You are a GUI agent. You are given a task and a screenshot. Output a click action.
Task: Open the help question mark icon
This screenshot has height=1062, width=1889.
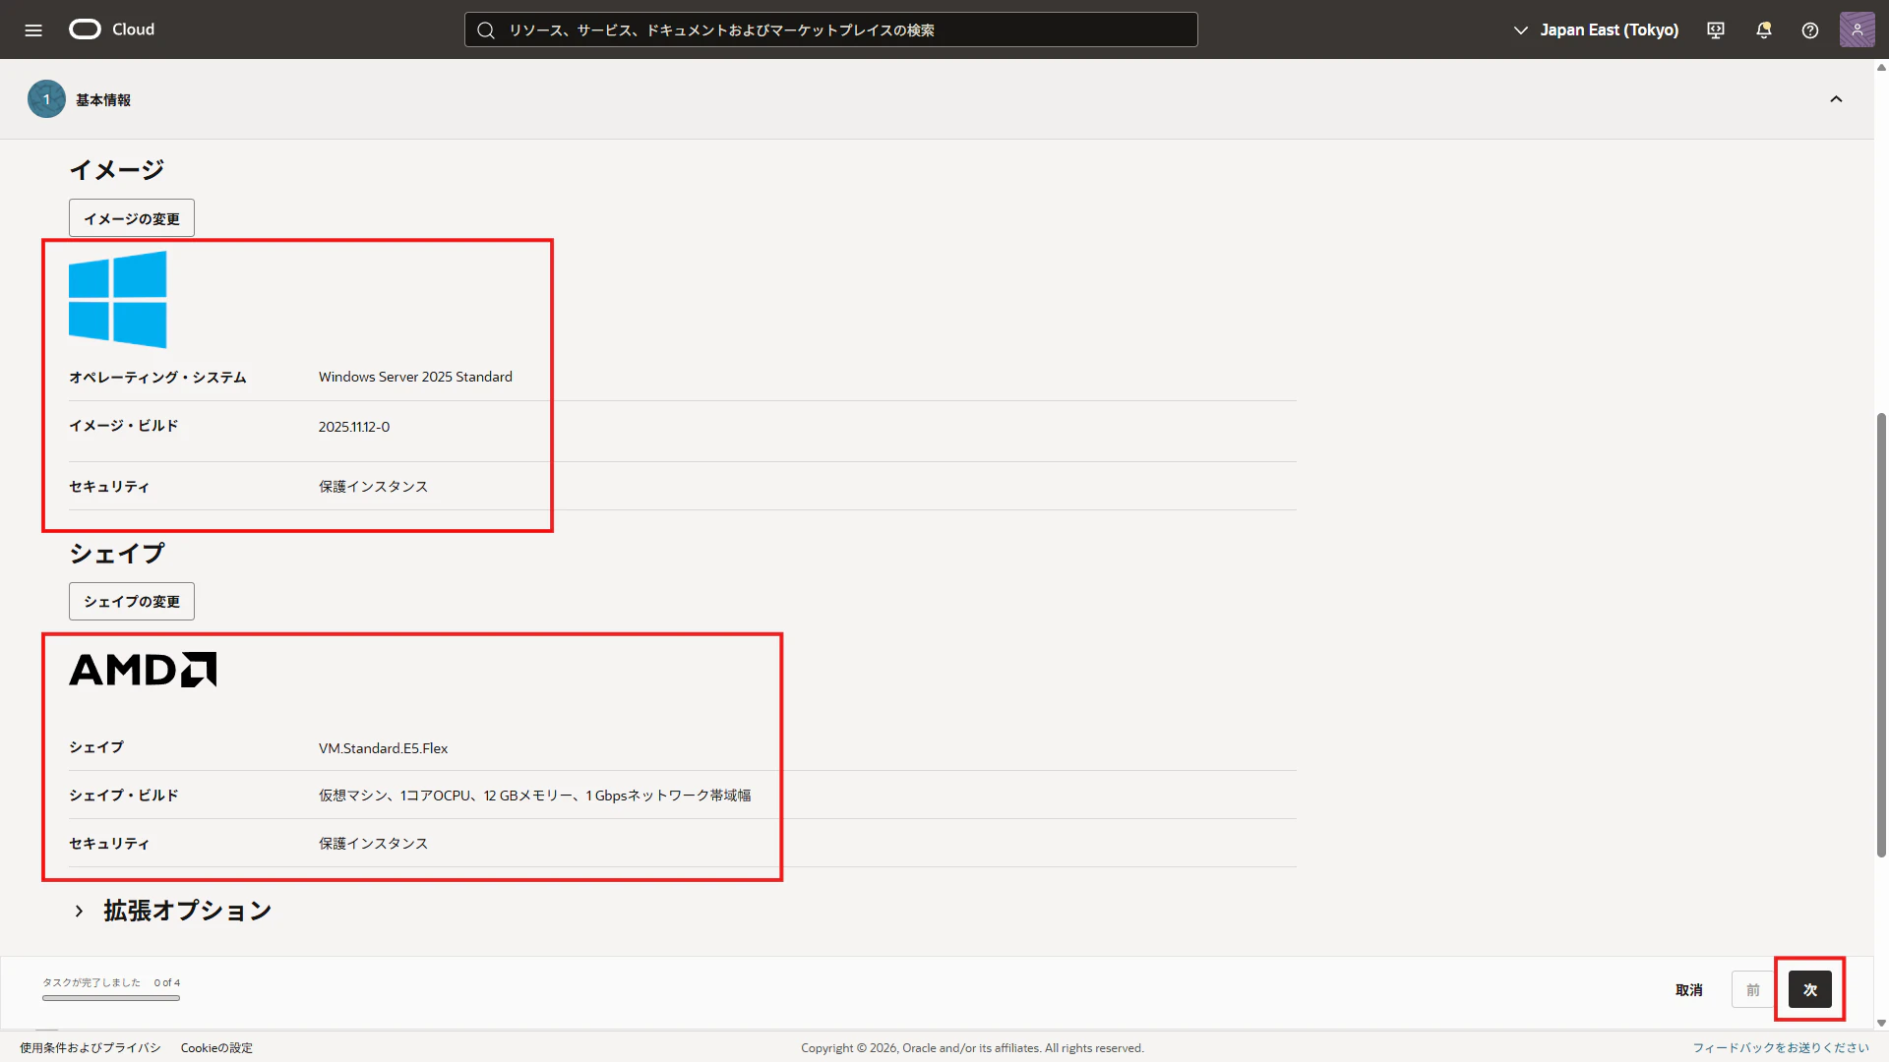(x=1810, y=30)
